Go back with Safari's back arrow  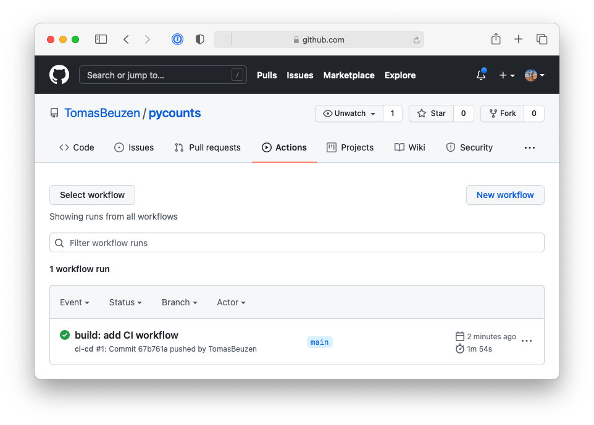coord(126,39)
